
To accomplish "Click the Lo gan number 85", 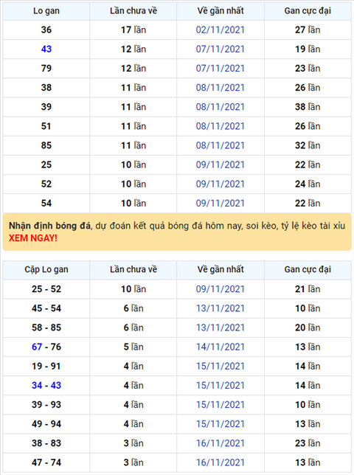I will (x=46, y=145).
